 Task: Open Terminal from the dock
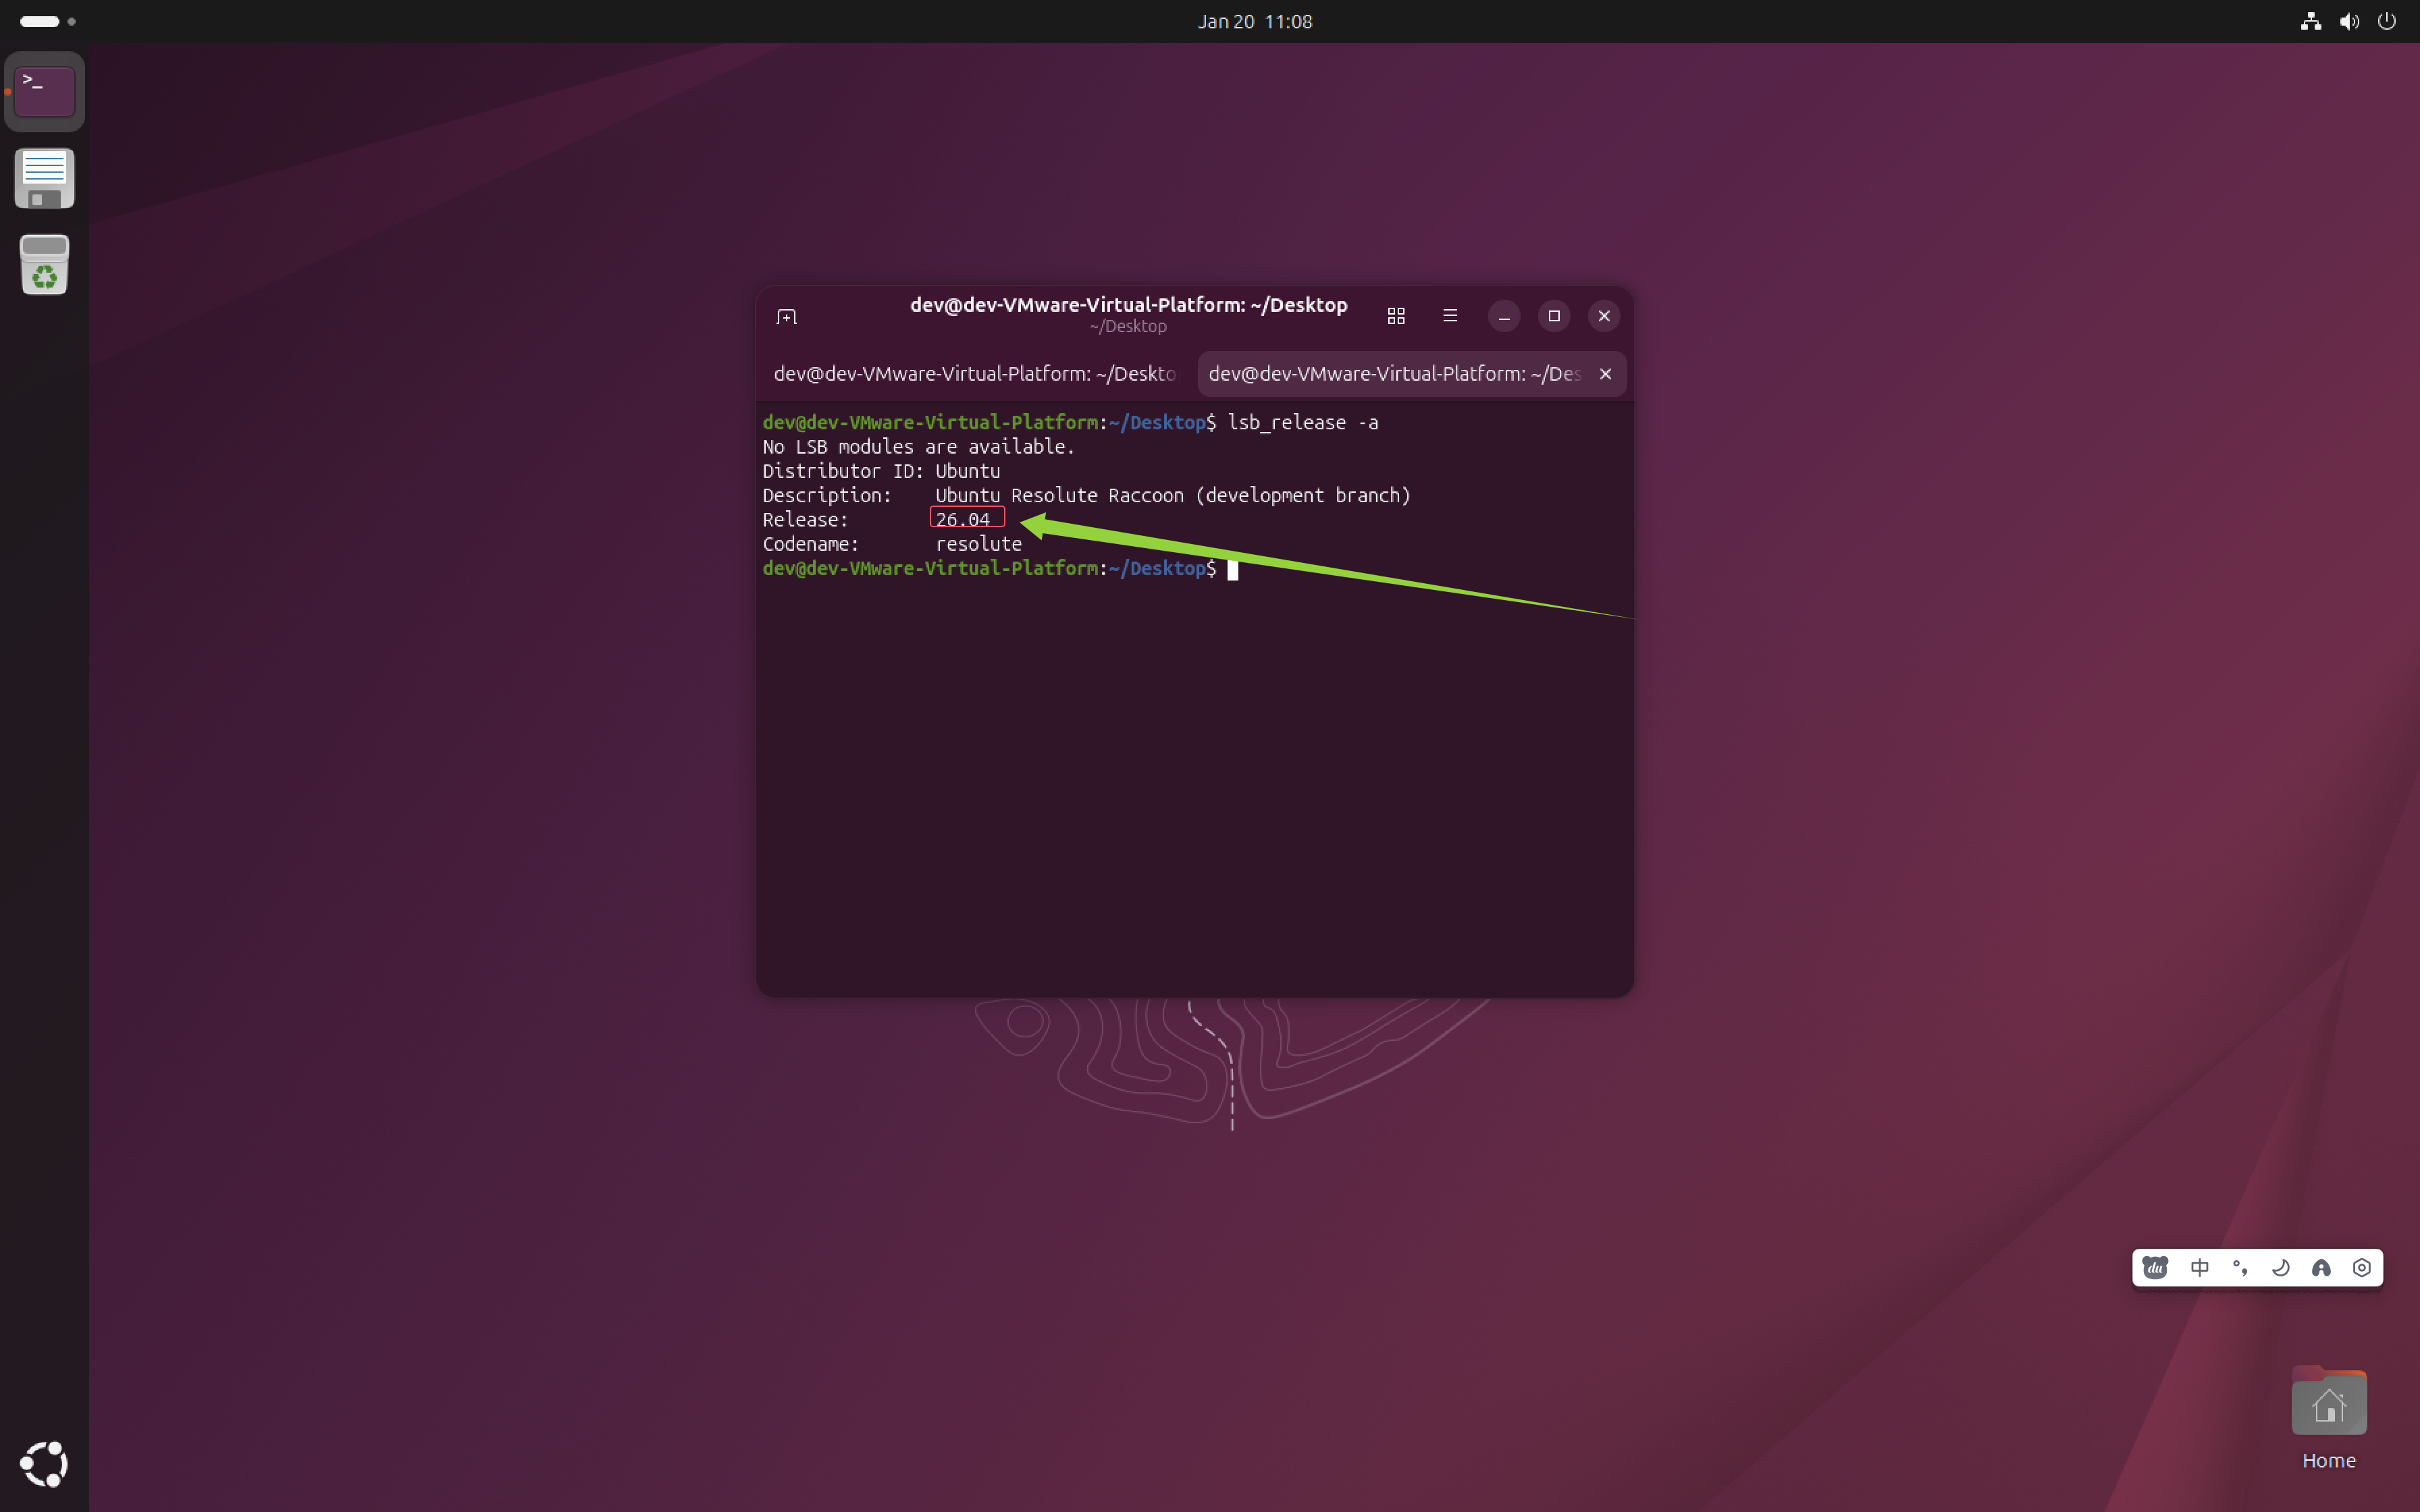click(44, 91)
